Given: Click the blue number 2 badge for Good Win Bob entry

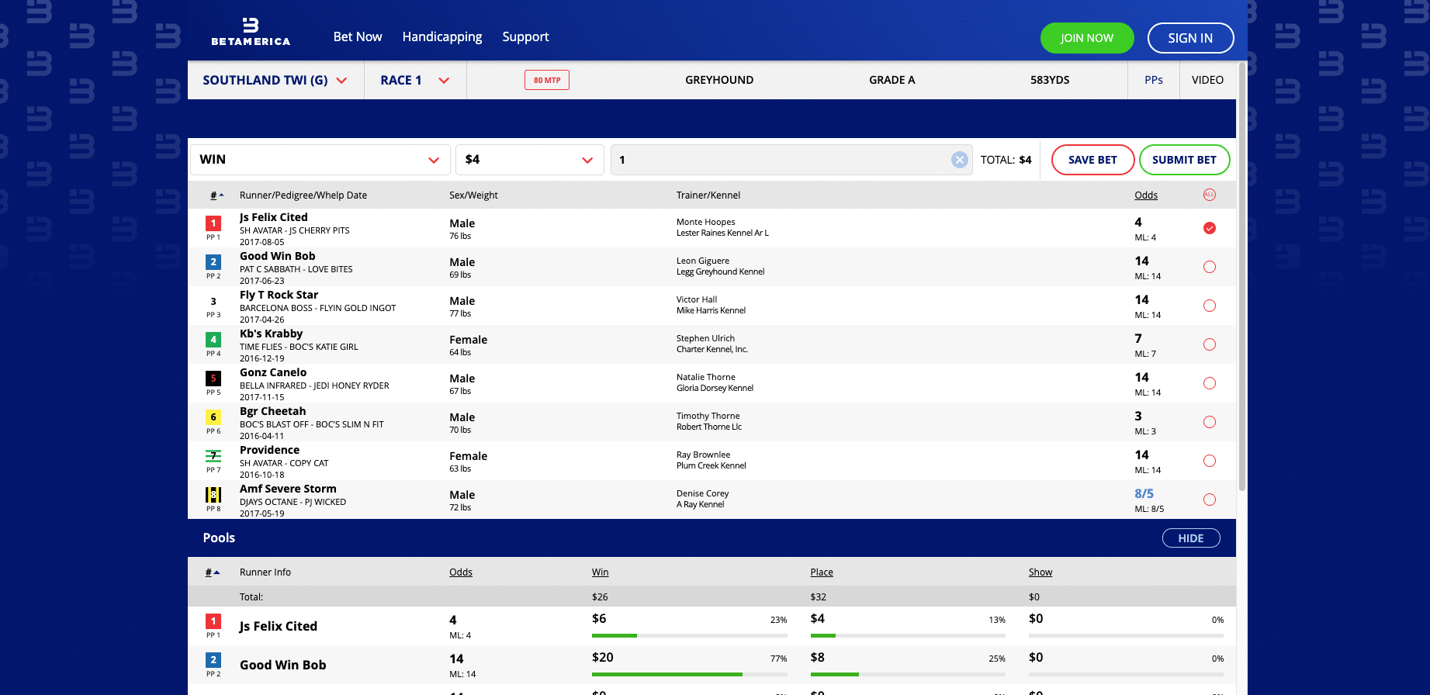Looking at the screenshot, I should coord(213,262).
